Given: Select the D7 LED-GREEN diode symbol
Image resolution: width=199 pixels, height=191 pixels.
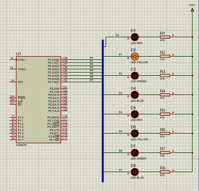Looking at the screenshot, I should pyautogui.click(x=135, y=153).
